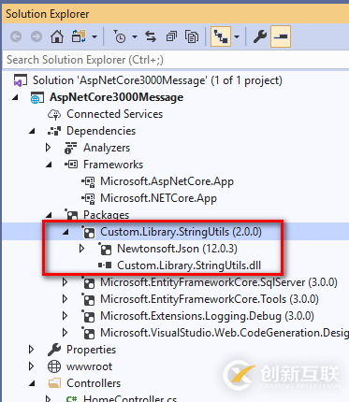Click the Packages folder icon
Image resolution: width=349 pixels, height=402 pixels.
pyautogui.click(x=71, y=214)
